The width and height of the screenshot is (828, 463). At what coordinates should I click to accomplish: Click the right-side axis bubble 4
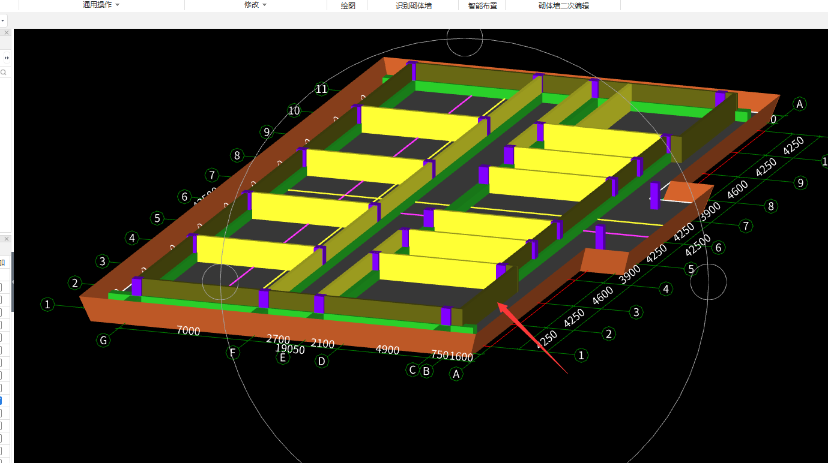665,290
